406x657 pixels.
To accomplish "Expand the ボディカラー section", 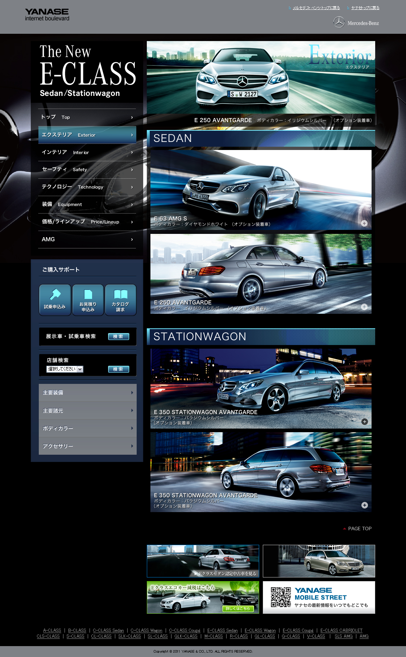I will (88, 429).
